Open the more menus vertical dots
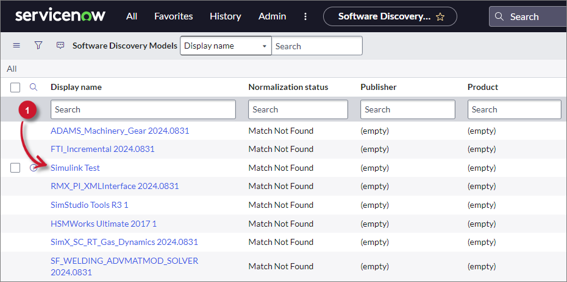This screenshot has width=567, height=282. (305, 16)
